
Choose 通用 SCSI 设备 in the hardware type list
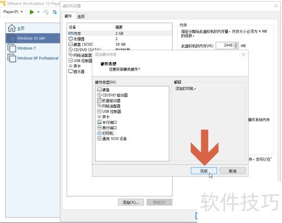click(x=112, y=139)
